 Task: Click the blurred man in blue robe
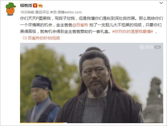pos(43,99)
